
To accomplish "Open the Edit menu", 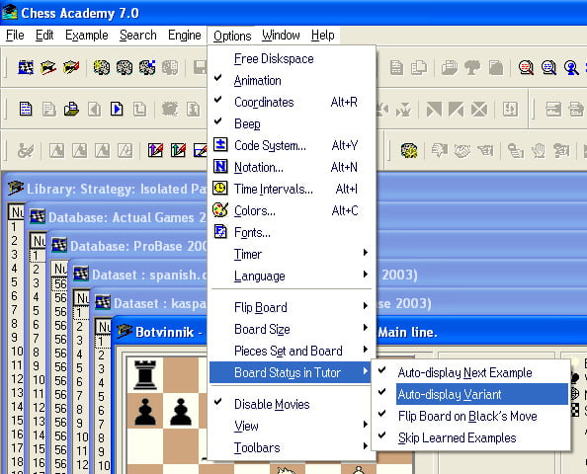I will click(x=44, y=36).
